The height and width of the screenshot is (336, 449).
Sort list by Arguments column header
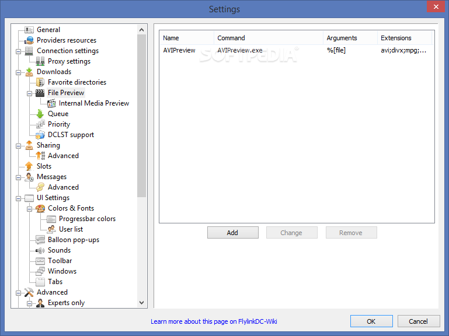(350, 38)
